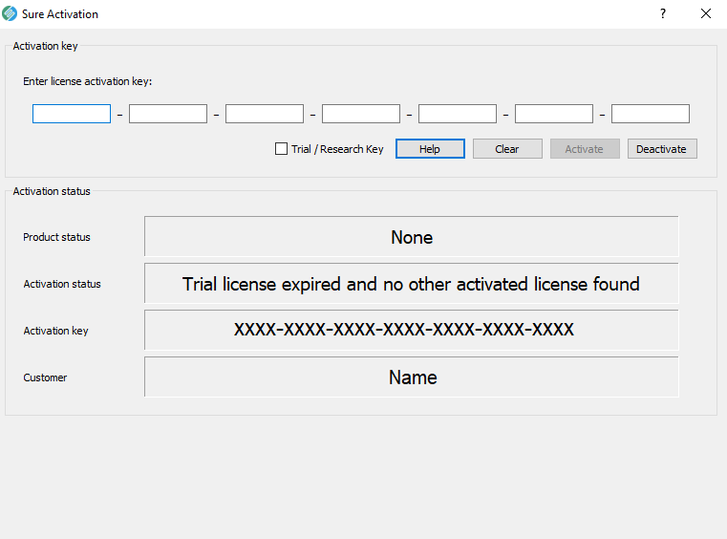Click the Customer value 'Name'
Viewport: 727px width, 539px height.
[x=411, y=377]
